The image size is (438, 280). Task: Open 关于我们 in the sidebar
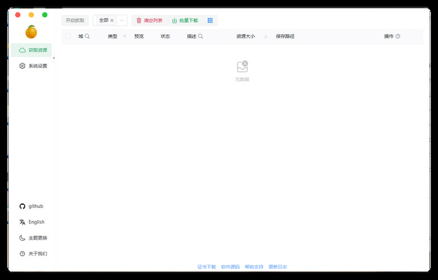[x=33, y=254]
